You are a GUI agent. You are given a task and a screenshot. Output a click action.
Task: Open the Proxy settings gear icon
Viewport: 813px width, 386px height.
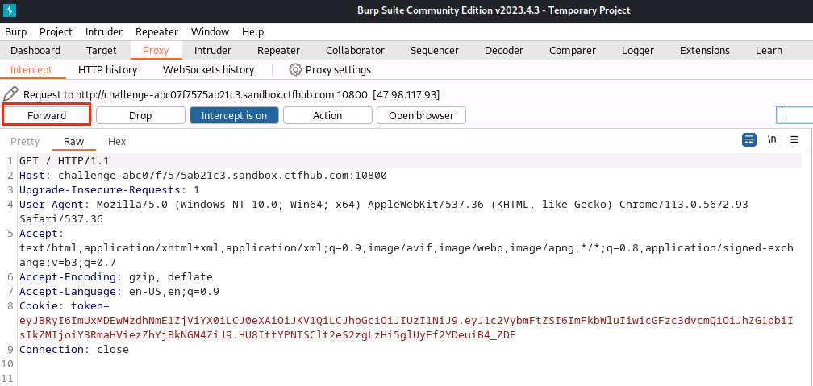point(295,69)
